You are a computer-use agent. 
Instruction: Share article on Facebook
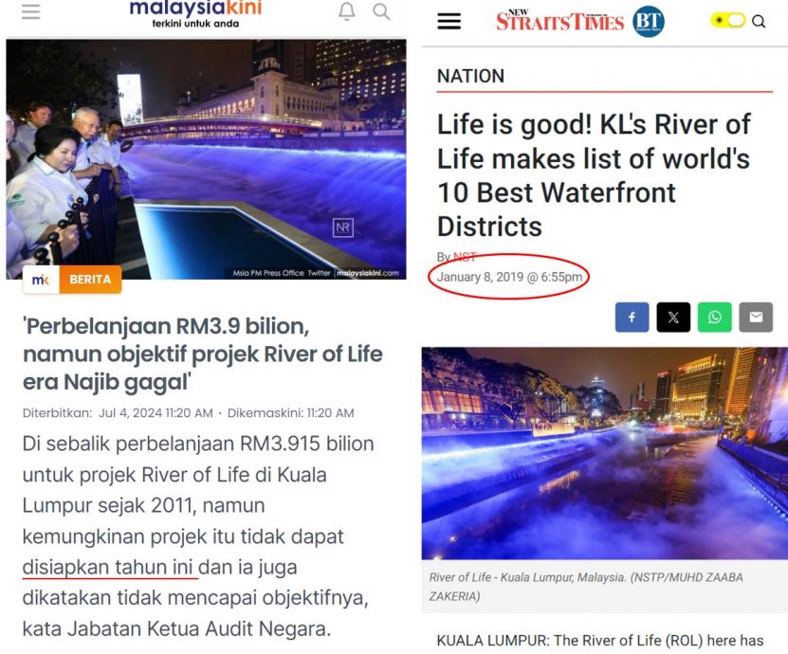pos(632,317)
